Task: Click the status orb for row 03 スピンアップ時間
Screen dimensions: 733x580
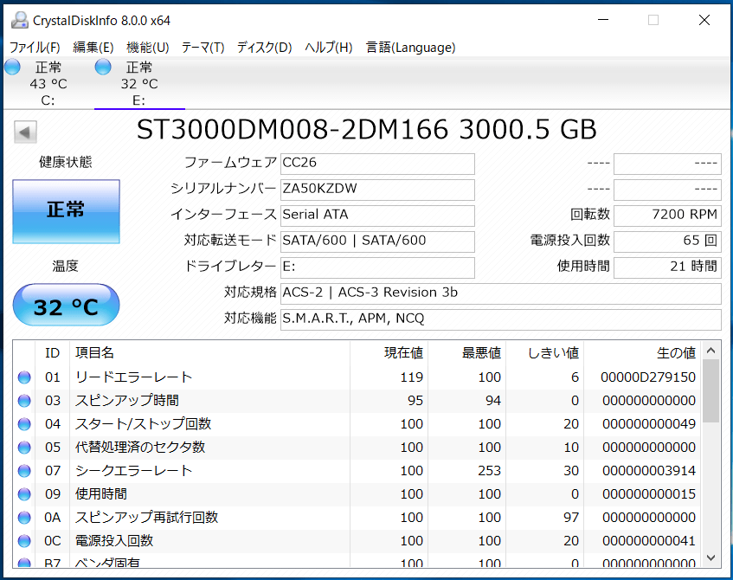Action: point(24,401)
